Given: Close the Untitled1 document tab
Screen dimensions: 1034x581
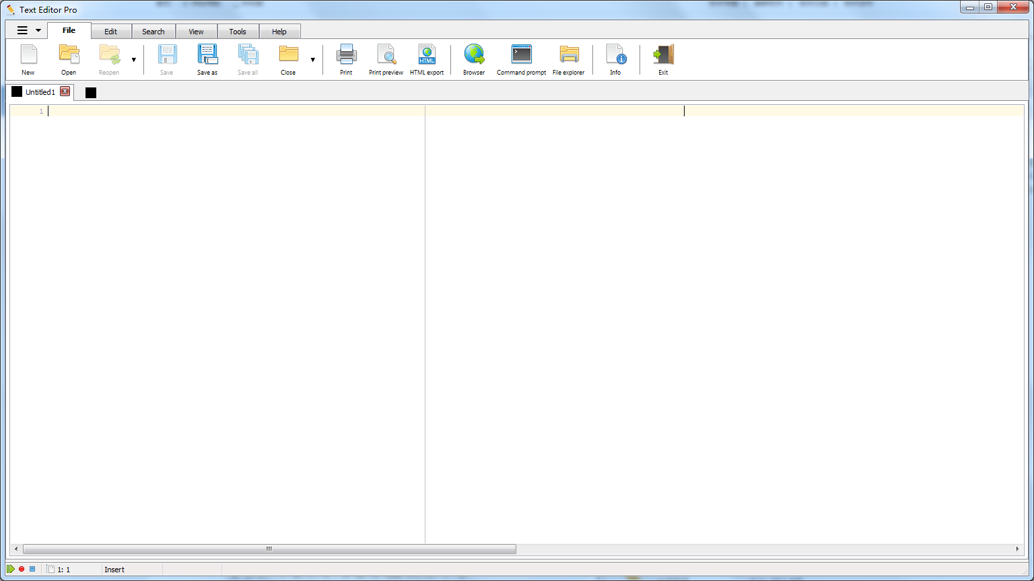Looking at the screenshot, I should click(x=65, y=91).
